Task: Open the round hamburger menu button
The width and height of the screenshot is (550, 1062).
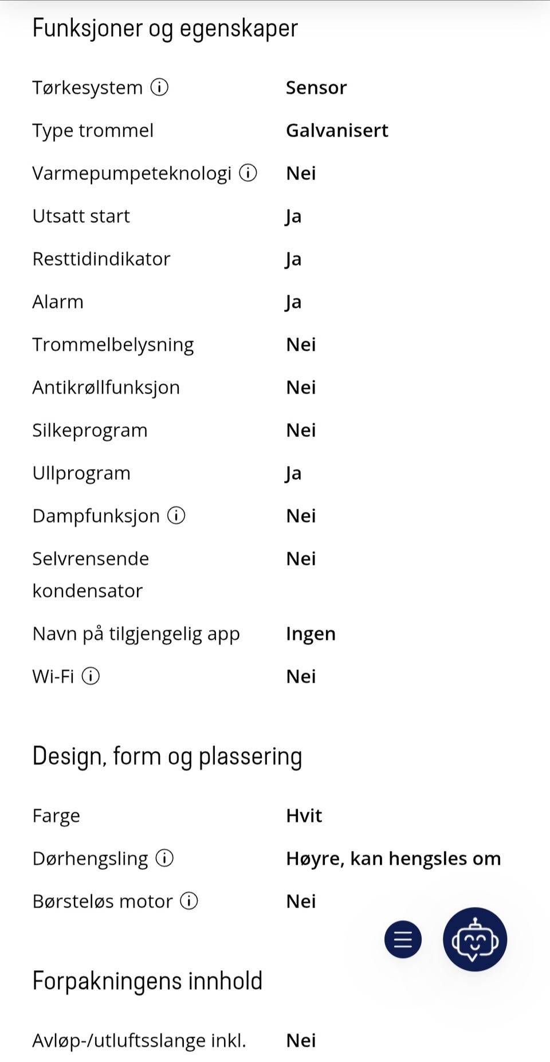Action: pyautogui.click(x=403, y=939)
